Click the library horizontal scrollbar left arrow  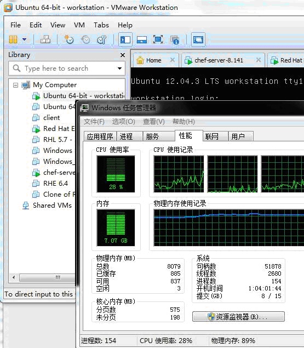pyautogui.click(x=14, y=277)
